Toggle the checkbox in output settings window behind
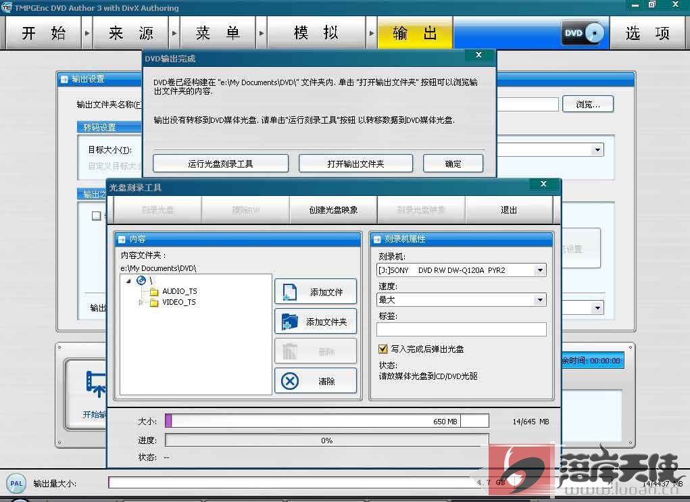 pos(96,216)
